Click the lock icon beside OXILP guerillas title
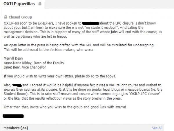 pos(40,4)
